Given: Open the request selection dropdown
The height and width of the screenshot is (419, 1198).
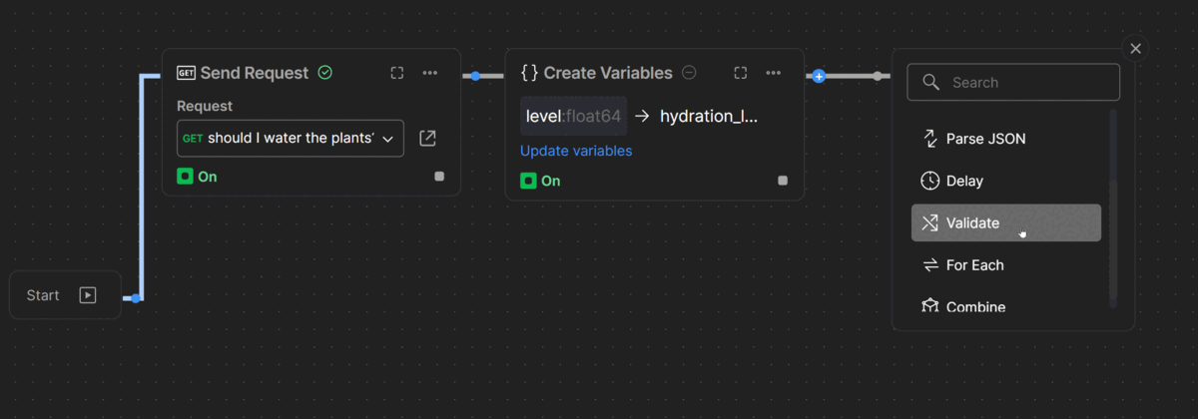Looking at the screenshot, I should pos(291,139).
